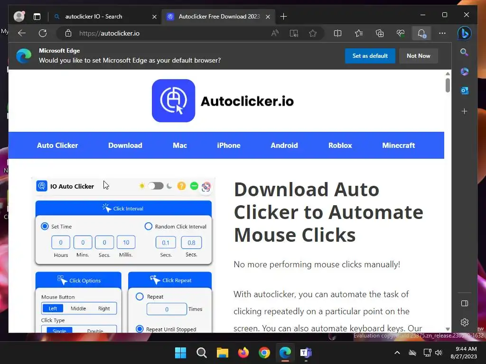This screenshot has height=364, width=486.
Task: Click the Set as default button
Action: pyautogui.click(x=370, y=56)
